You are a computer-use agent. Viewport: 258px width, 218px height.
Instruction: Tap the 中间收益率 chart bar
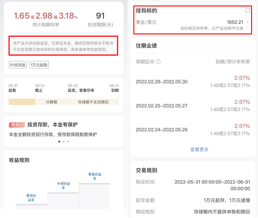[62, 199]
